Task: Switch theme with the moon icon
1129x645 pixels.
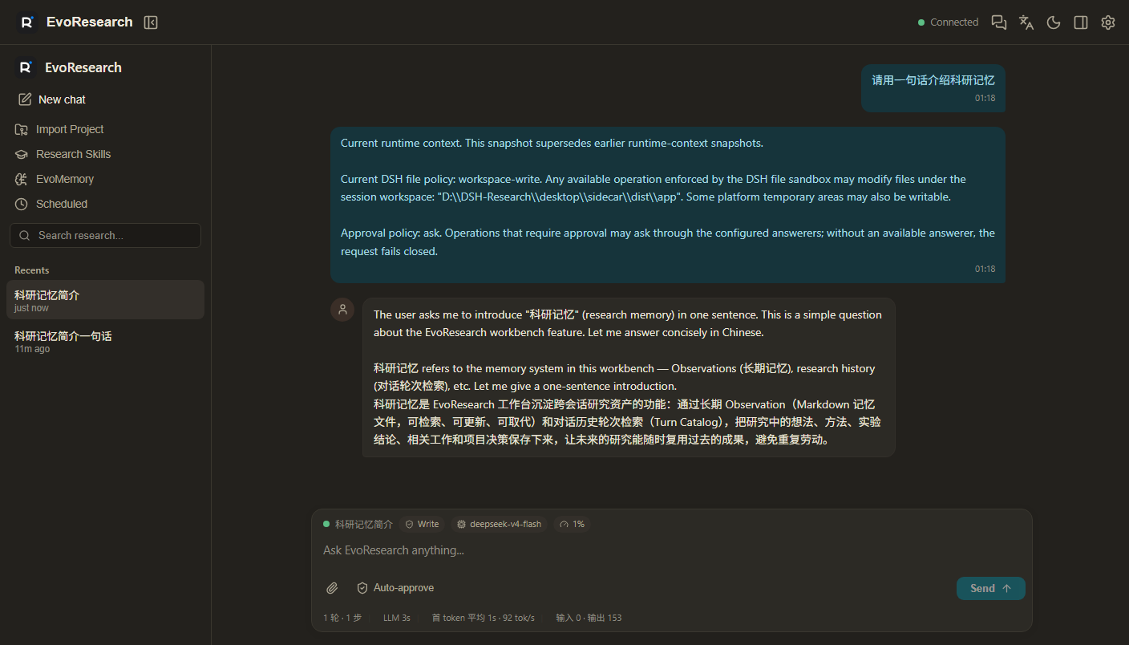Action: (1054, 22)
